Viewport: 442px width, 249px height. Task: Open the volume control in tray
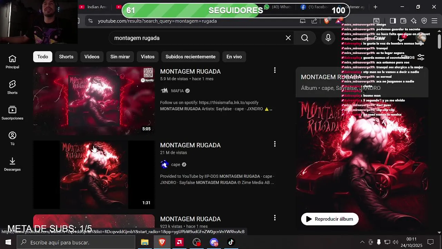395,242
